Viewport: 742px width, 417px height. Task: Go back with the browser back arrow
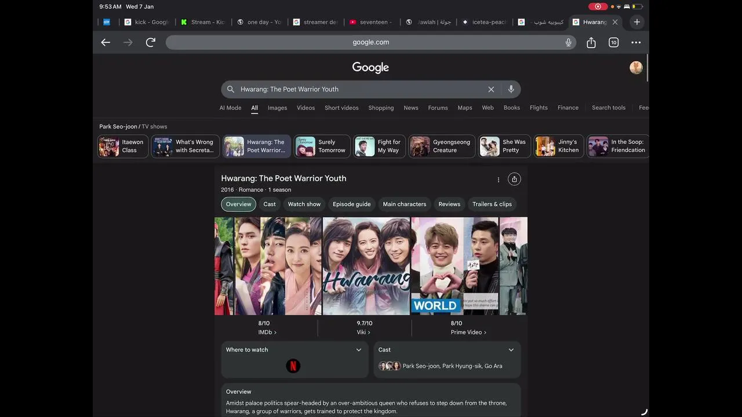click(106, 42)
